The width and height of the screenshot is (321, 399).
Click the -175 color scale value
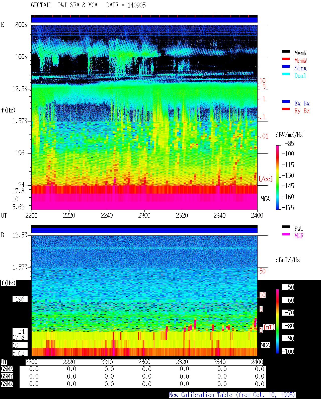(288, 207)
